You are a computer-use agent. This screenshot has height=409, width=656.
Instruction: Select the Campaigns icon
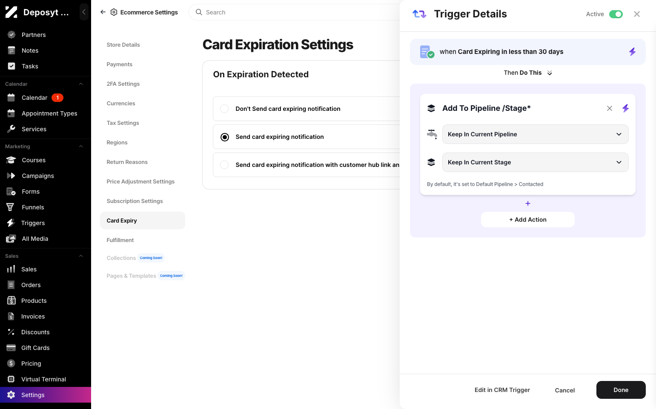pyautogui.click(x=11, y=176)
